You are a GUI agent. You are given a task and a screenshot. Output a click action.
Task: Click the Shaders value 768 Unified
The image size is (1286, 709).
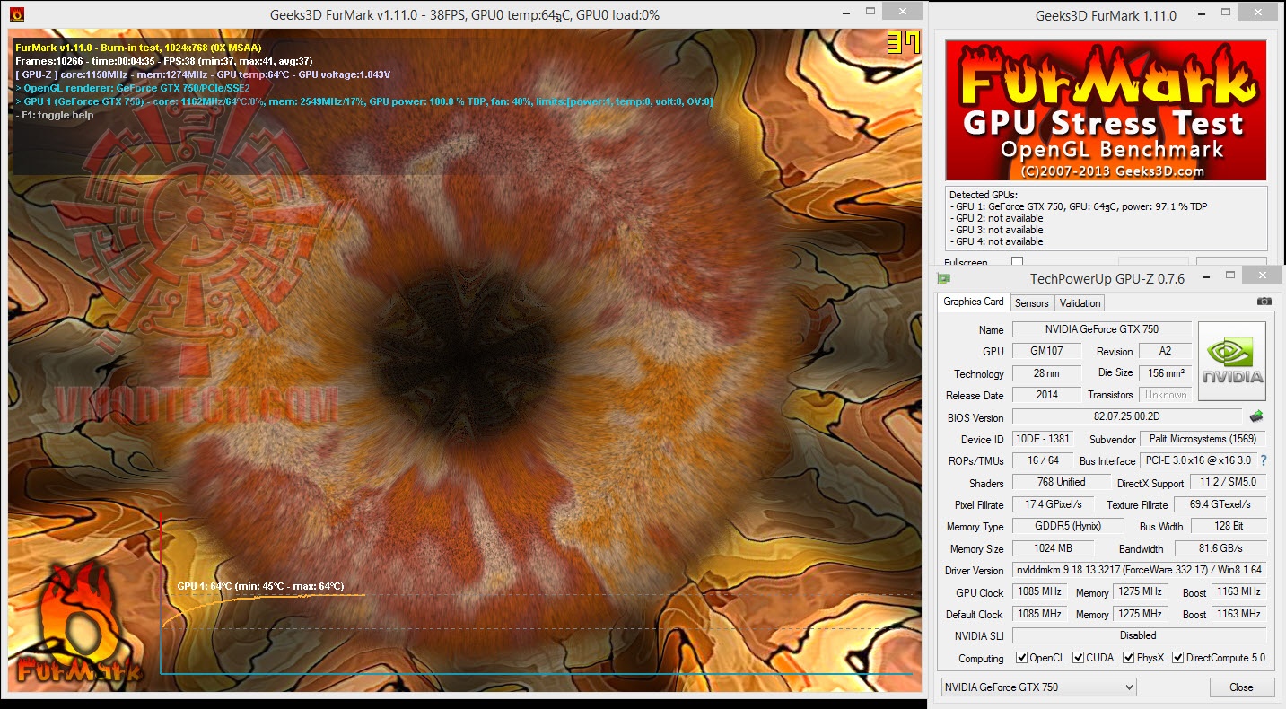pyautogui.click(x=1061, y=483)
